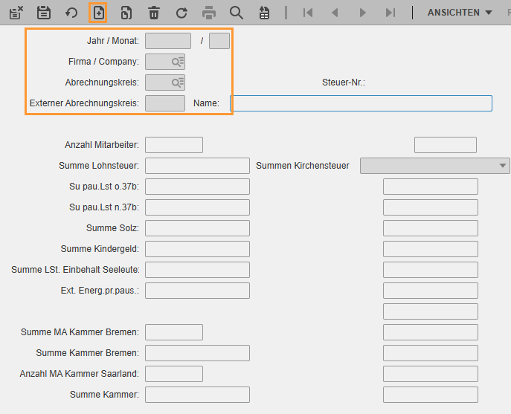
Task: Click the Summe LSt. Einbehalt Seeleute field
Action: point(198,270)
